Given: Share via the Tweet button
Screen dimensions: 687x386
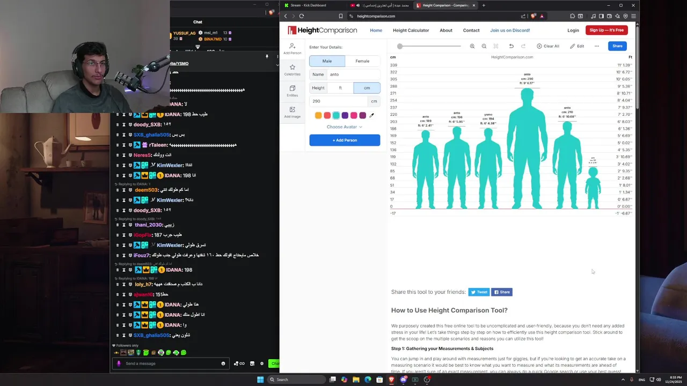Looking at the screenshot, I should 479,292.
